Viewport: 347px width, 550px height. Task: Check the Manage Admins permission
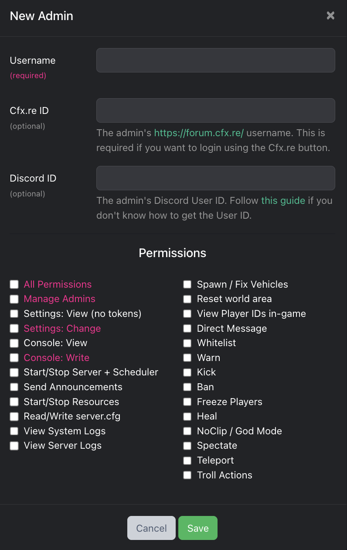pyautogui.click(x=14, y=299)
